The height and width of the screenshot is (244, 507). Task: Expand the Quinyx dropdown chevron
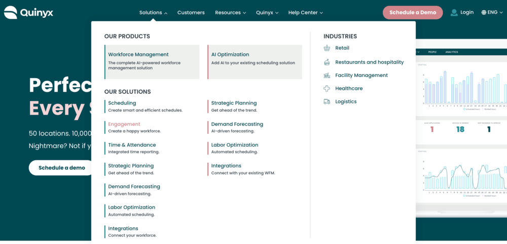pos(277,13)
